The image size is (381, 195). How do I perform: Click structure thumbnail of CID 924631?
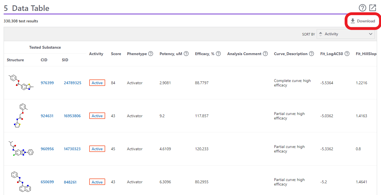click(x=21, y=116)
